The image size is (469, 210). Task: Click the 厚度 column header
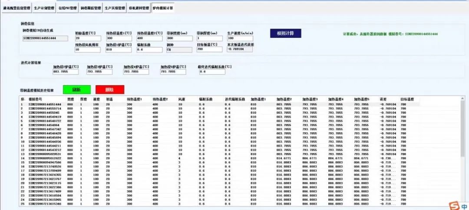(x=83, y=99)
